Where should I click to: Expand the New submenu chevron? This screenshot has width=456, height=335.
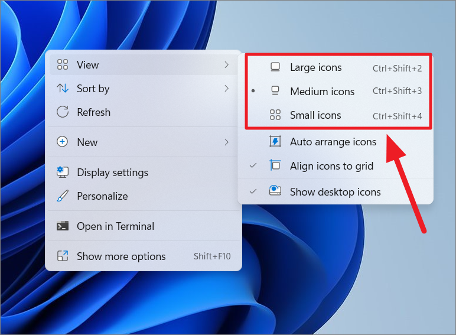(227, 142)
